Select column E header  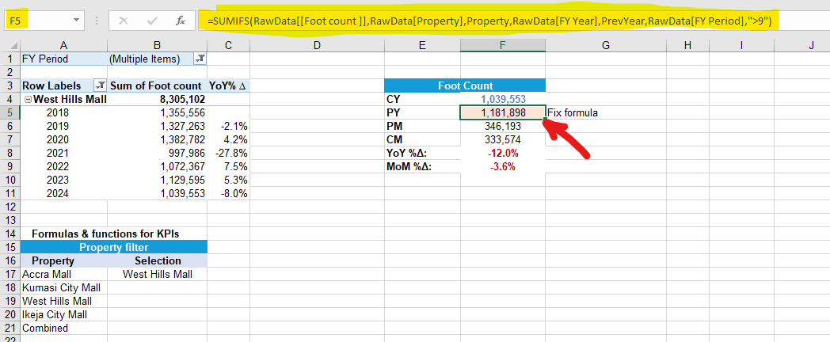[422, 46]
